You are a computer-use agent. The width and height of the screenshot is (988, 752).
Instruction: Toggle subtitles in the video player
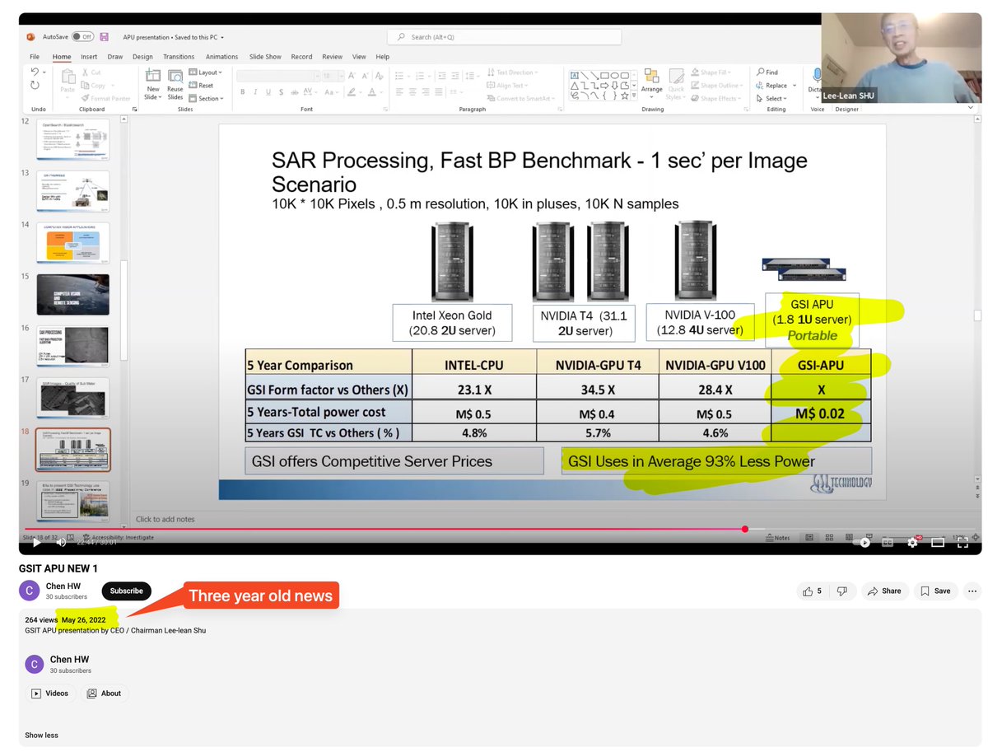(x=888, y=543)
